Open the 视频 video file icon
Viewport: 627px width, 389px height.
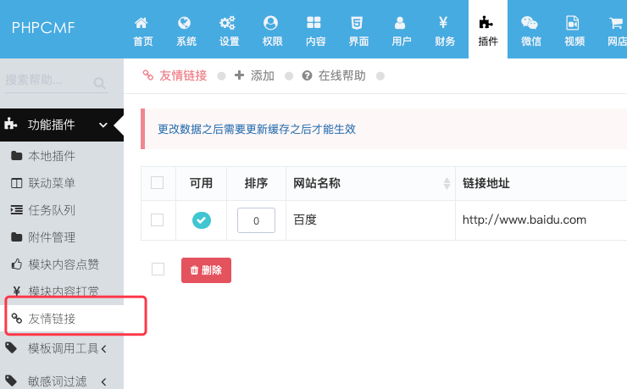pyautogui.click(x=573, y=23)
